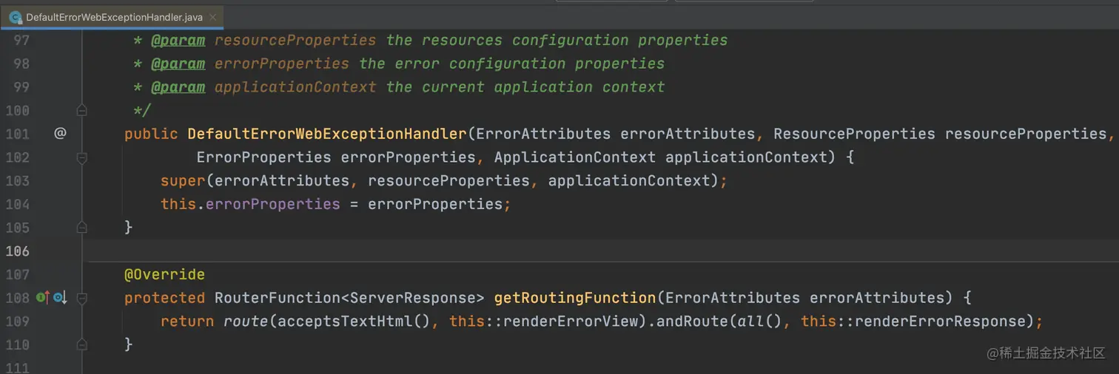Click the super call at line 103

coord(183,181)
